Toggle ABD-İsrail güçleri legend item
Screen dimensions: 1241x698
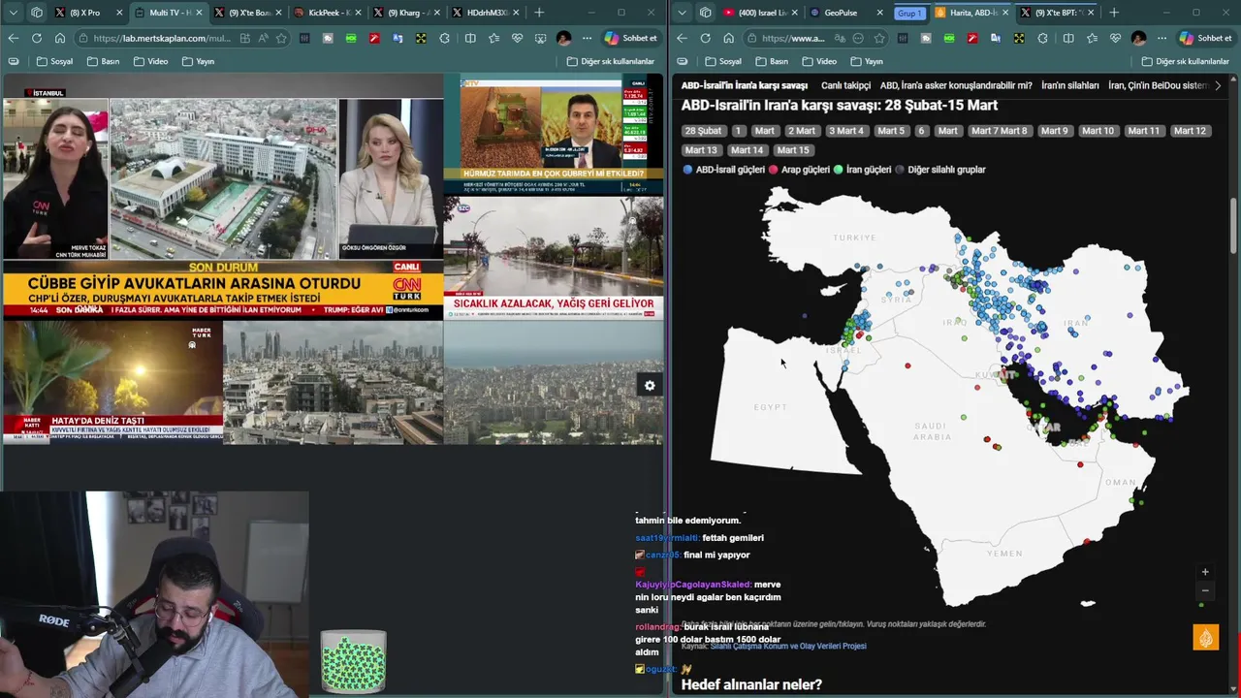click(724, 170)
